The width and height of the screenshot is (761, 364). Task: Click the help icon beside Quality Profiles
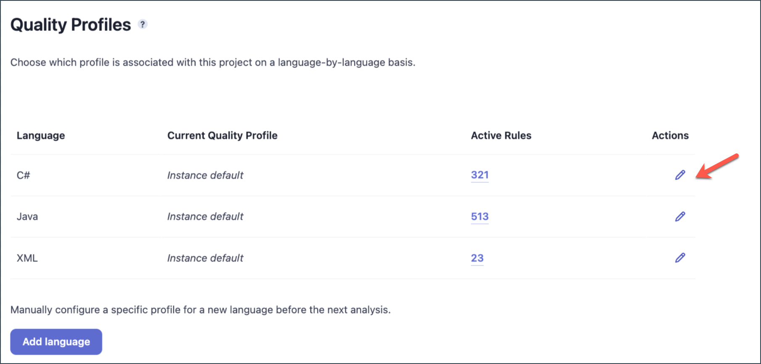coord(143,24)
